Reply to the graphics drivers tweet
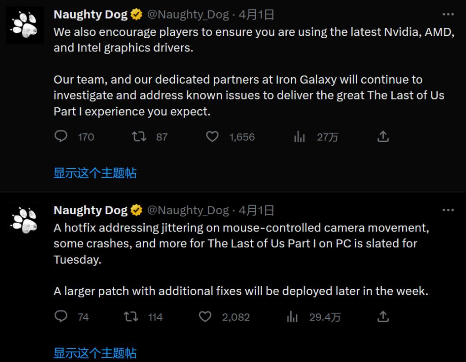Viewport: 466px width, 362px height. tap(61, 136)
